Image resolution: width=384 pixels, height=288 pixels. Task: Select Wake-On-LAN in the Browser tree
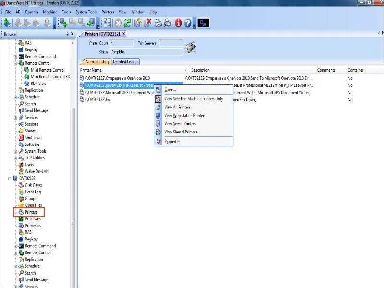[x=37, y=171]
